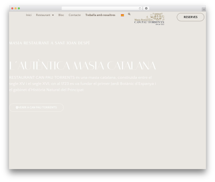Go to the Bloc page

61,15
